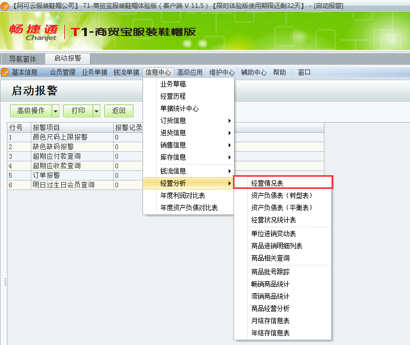The image size is (410, 345).
Task: Select 商品批号跟踪 in the submenu
Action: (282, 272)
